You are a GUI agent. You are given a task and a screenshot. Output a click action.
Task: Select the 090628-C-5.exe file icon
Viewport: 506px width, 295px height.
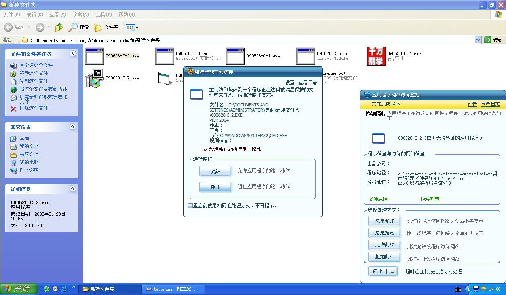(x=306, y=56)
